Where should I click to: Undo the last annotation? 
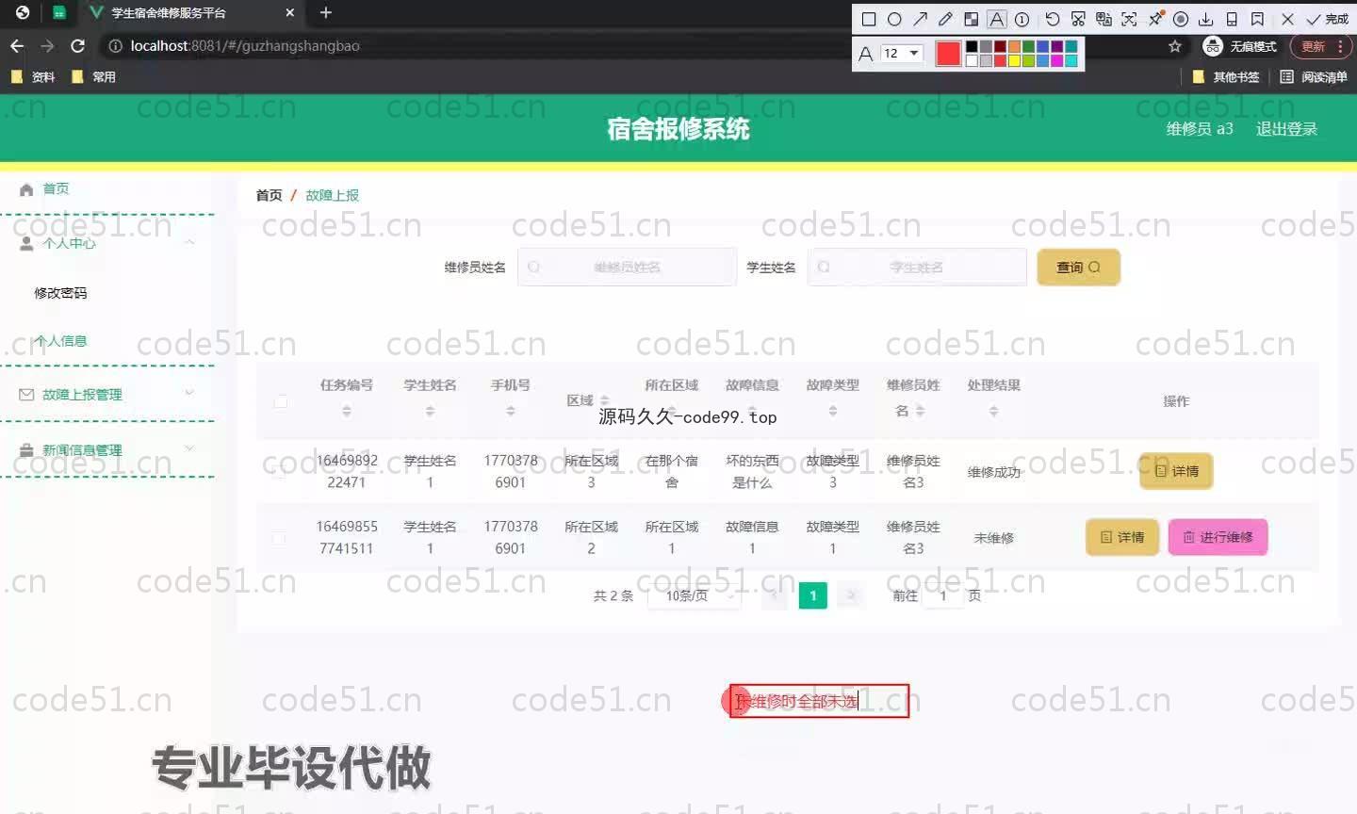(1053, 19)
